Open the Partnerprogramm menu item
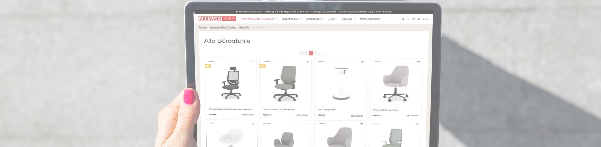Screen dimensions: 601x147 tap(370, 19)
